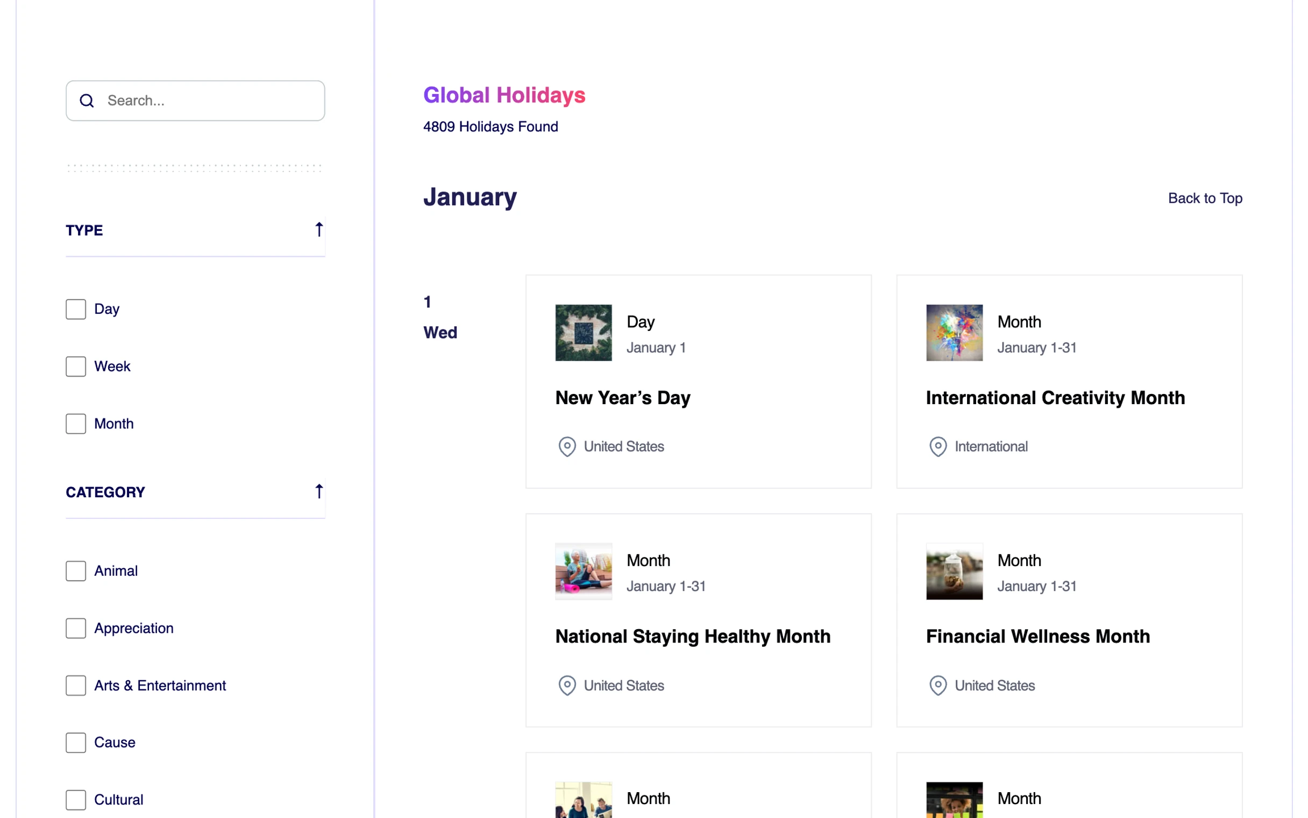The image size is (1308, 818).
Task: Enable the Appreciation filter
Action: (x=76, y=628)
